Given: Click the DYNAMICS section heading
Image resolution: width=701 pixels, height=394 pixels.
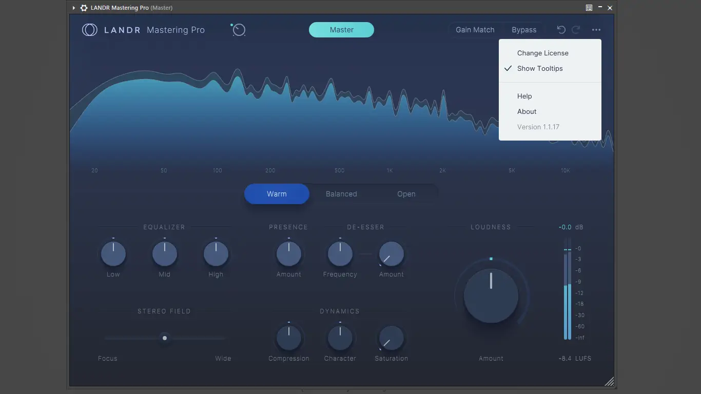Looking at the screenshot, I should pos(340,311).
